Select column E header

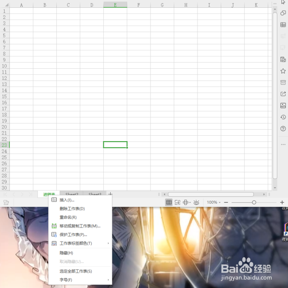115,5
